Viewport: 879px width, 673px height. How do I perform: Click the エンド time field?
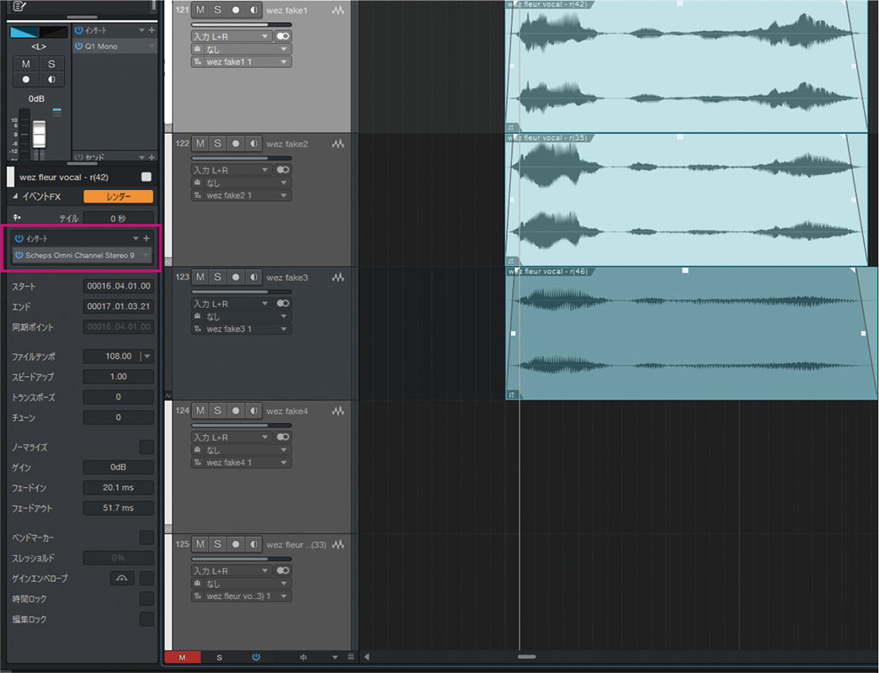coord(118,306)
